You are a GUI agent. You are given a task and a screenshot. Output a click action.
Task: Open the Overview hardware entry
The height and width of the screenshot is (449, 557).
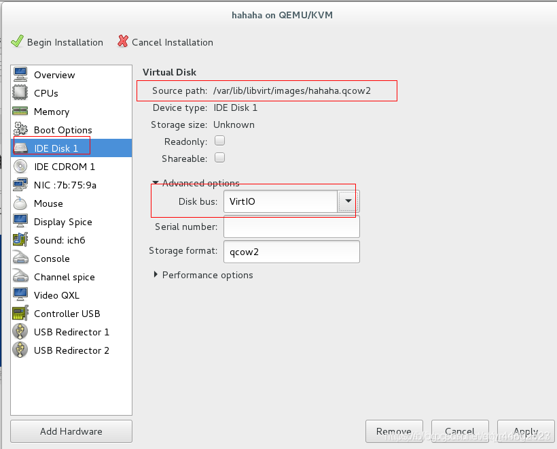71,75
